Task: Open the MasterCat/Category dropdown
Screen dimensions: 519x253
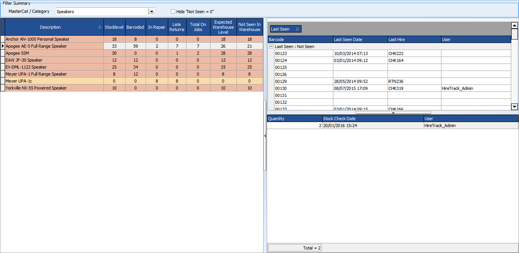Action: (152, 11)
